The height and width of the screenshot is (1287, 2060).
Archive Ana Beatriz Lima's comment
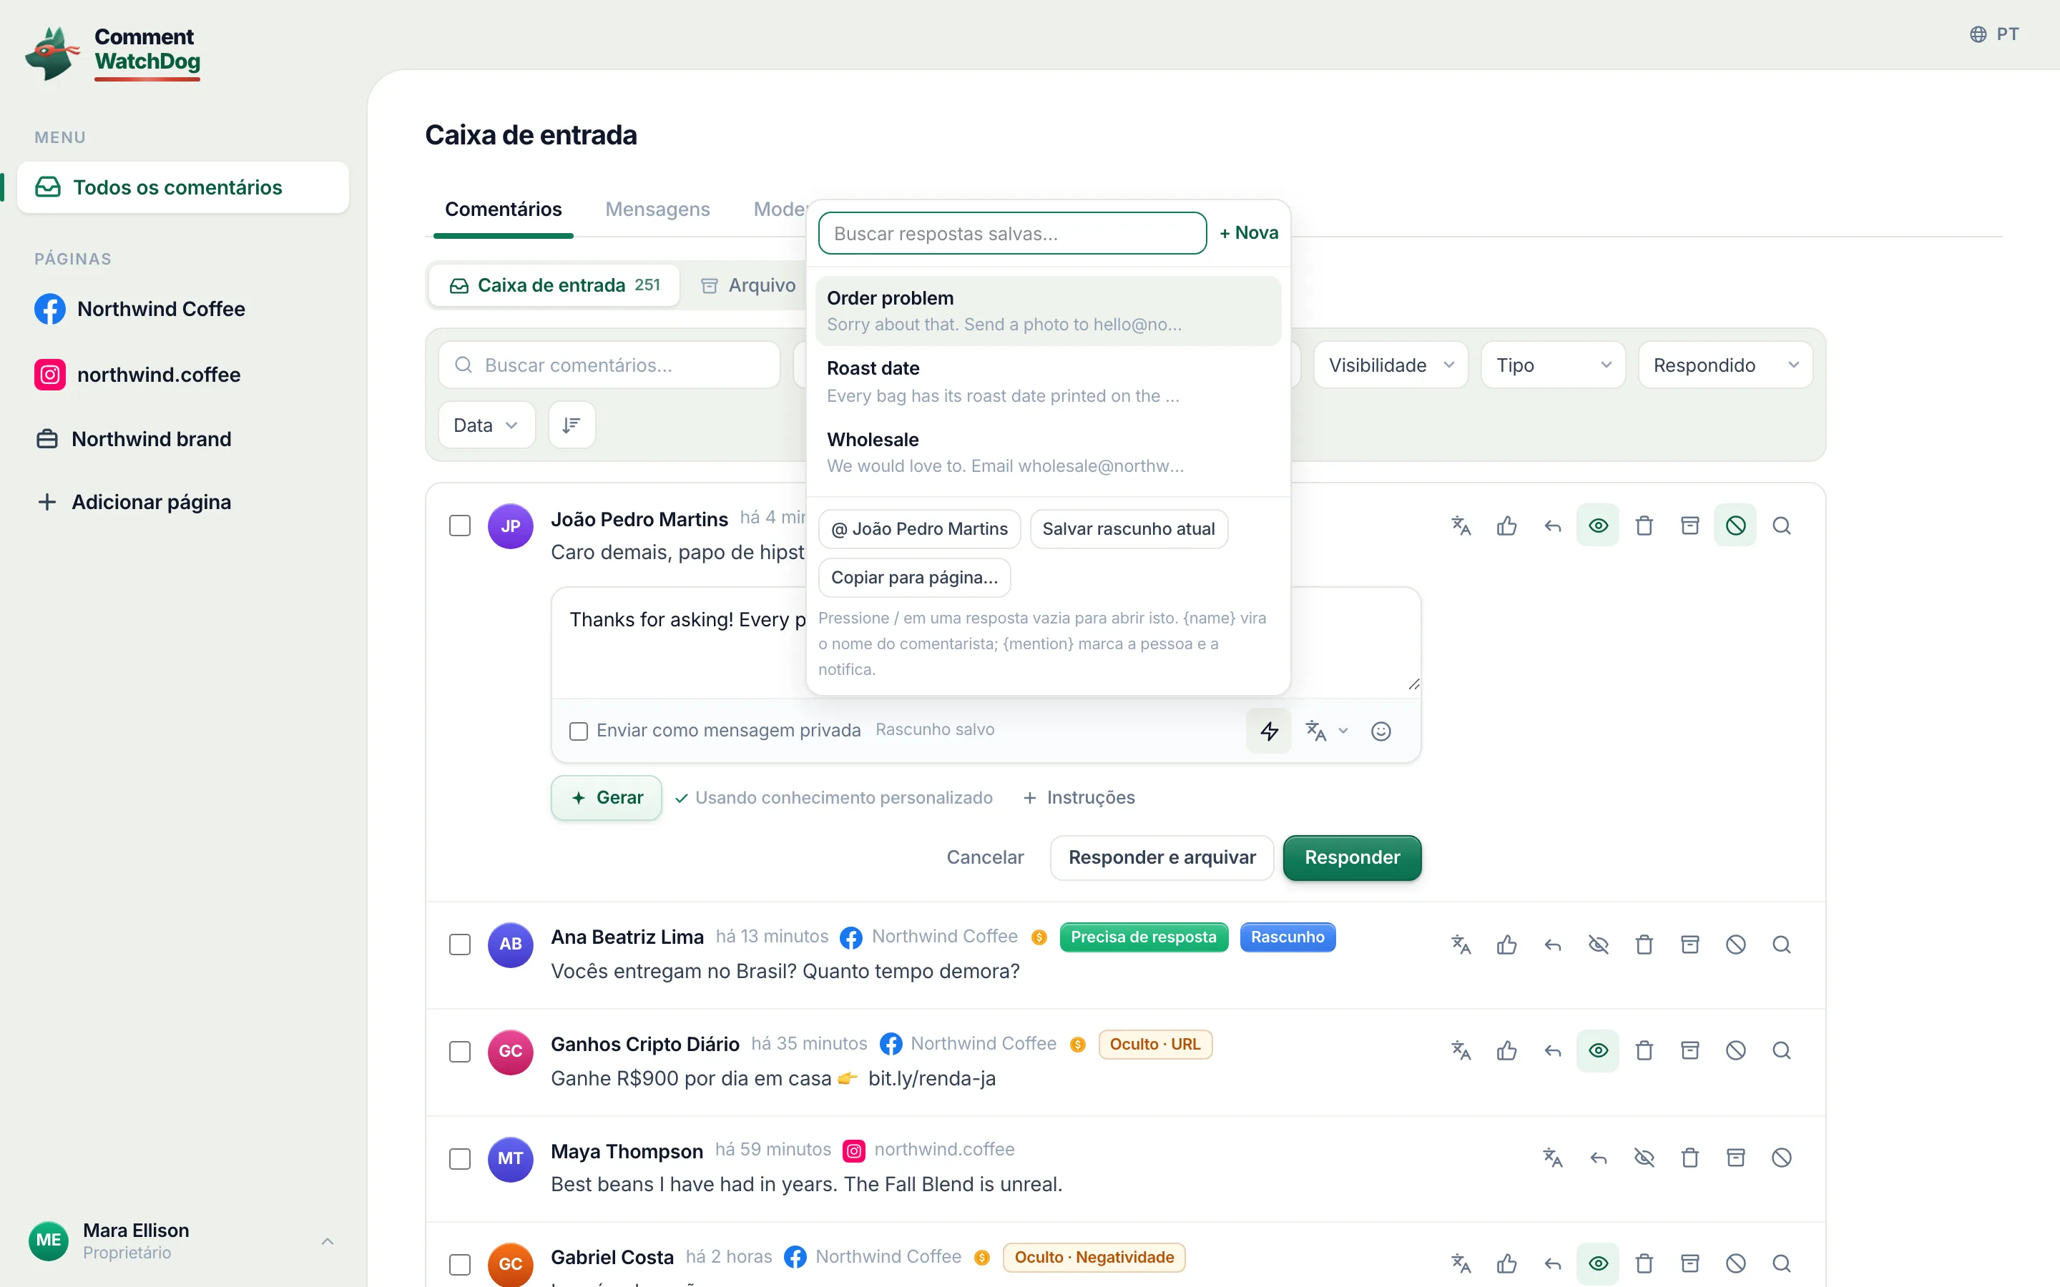pyautogui.click(x=1691, y=944)
